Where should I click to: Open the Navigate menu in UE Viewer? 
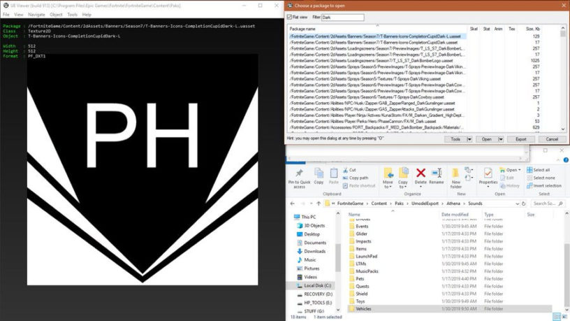(36, 15)
